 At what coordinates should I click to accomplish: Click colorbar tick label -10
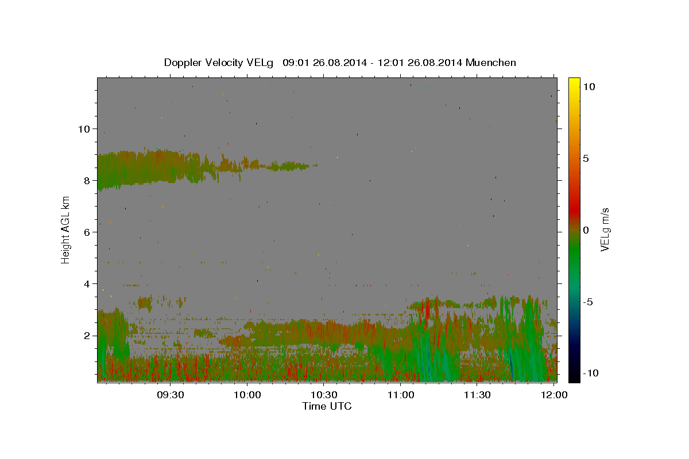pyautogui.click(x=591, y=374)
